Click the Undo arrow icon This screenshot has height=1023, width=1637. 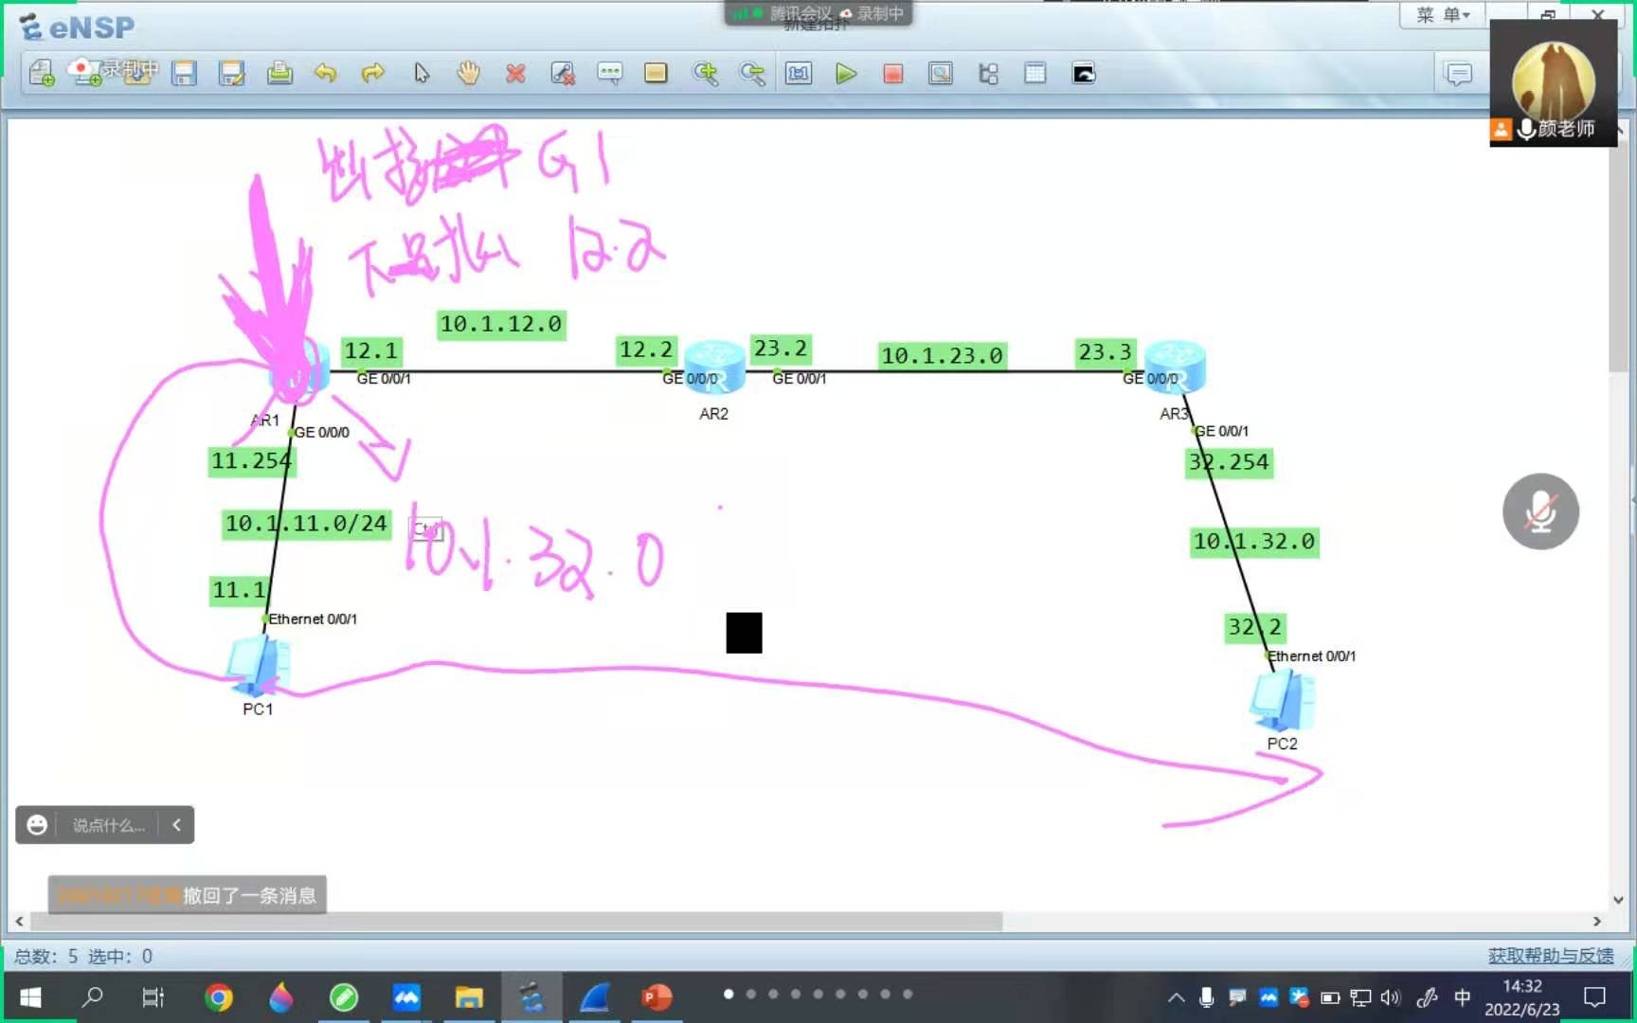(x=326, y=73)
